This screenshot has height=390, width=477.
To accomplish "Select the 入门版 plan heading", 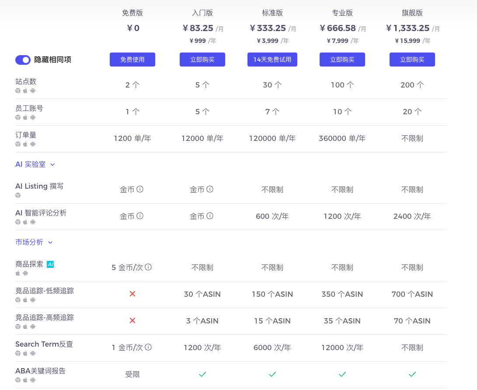I will (202, 13).
